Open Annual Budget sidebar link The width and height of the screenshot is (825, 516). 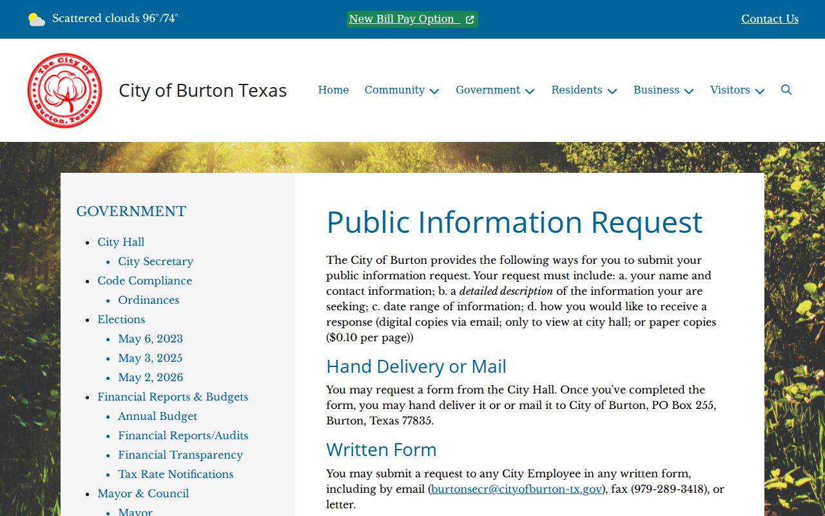(157, 416)
